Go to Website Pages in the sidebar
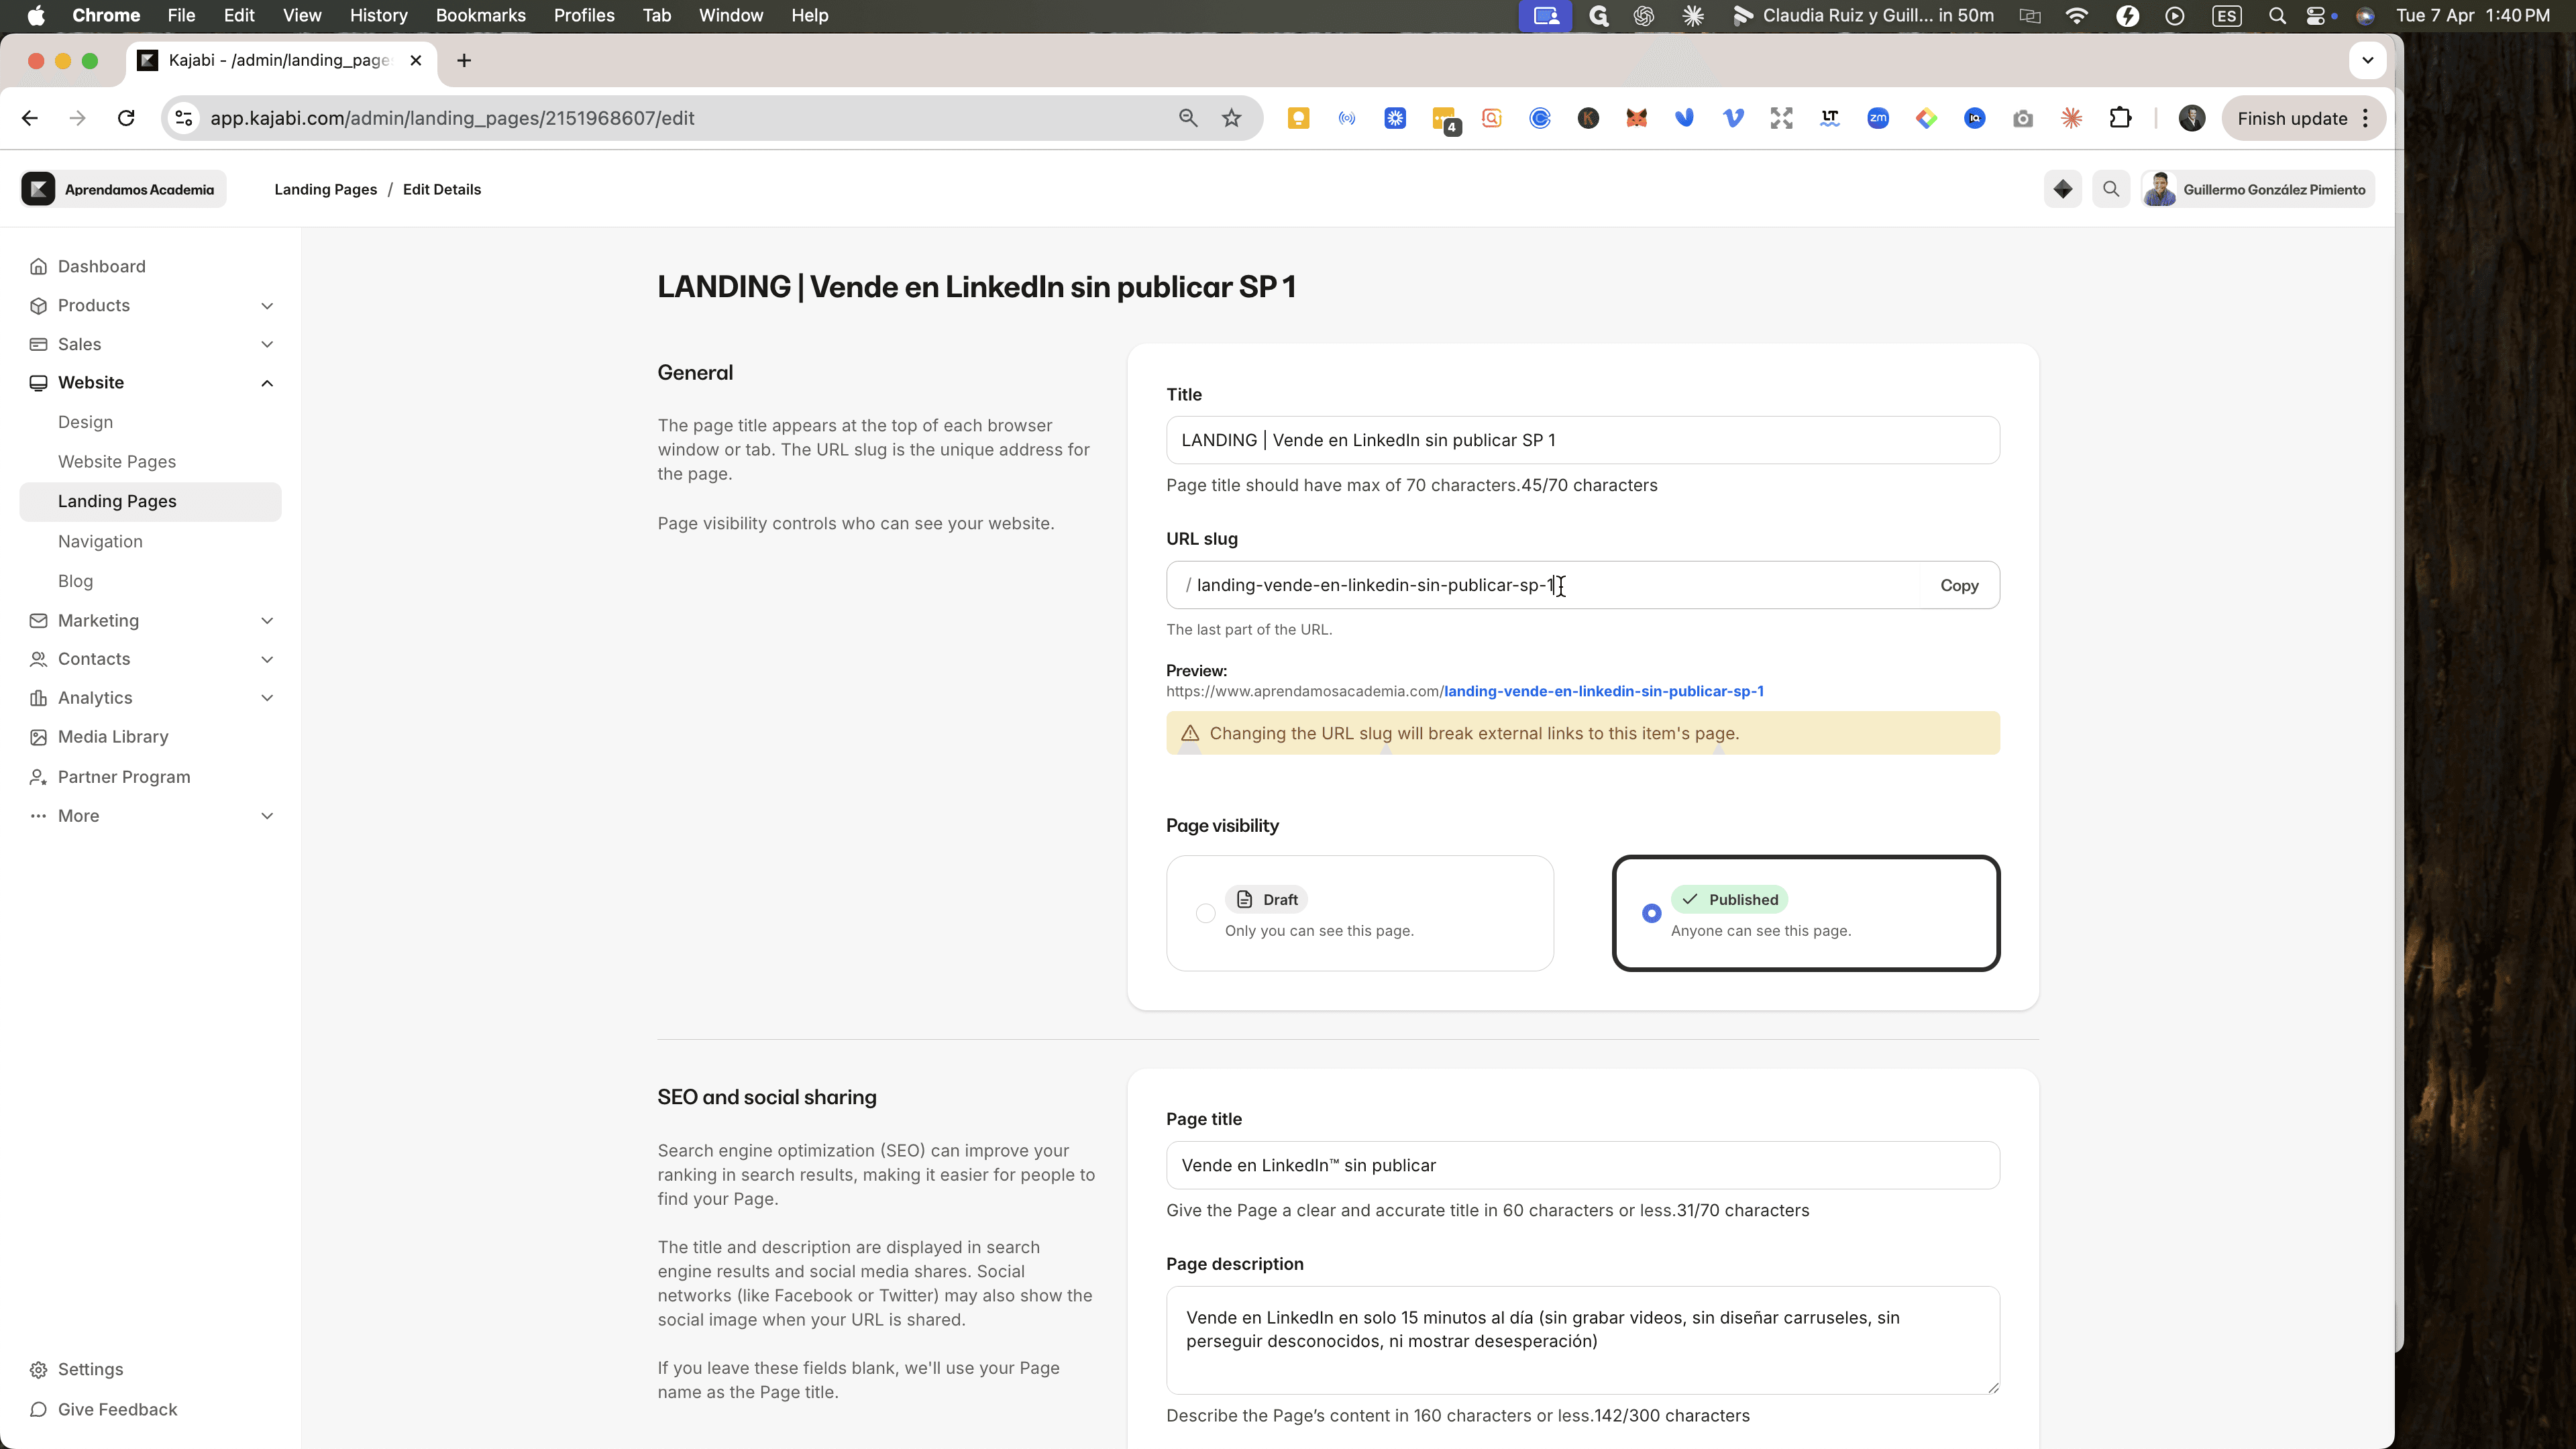The width and height of the screenshot is (2576, 1449). pos(117,462)
